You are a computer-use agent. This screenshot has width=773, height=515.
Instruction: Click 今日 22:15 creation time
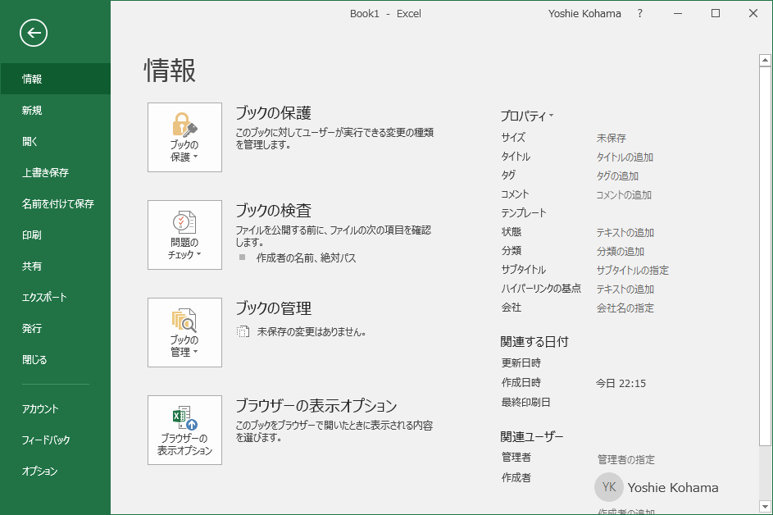pyautogui.click(x=621, y=383)
